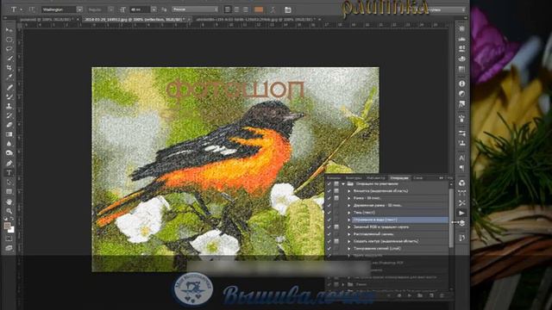The width and height of the screenshot is (552, 310).
Task: Open the Paragraph panel dock icon
Action: [462, 168]
